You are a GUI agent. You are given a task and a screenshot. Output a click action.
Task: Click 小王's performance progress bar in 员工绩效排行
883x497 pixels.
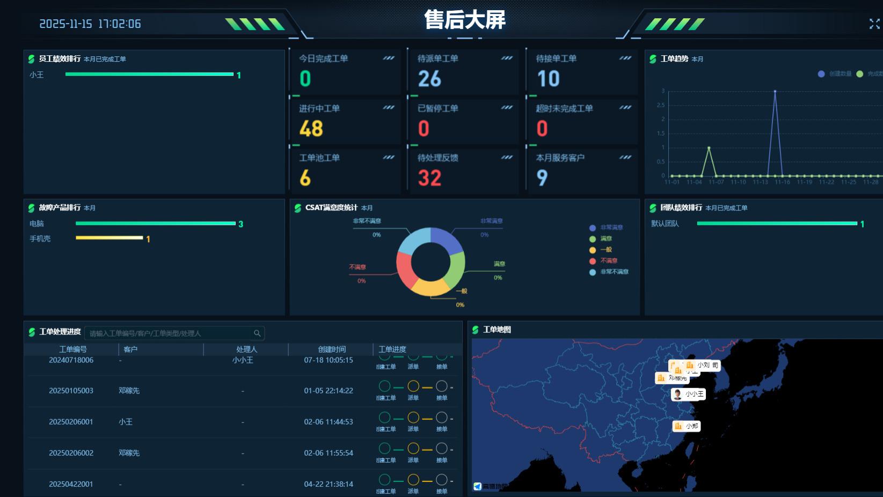tap(149, 75)
